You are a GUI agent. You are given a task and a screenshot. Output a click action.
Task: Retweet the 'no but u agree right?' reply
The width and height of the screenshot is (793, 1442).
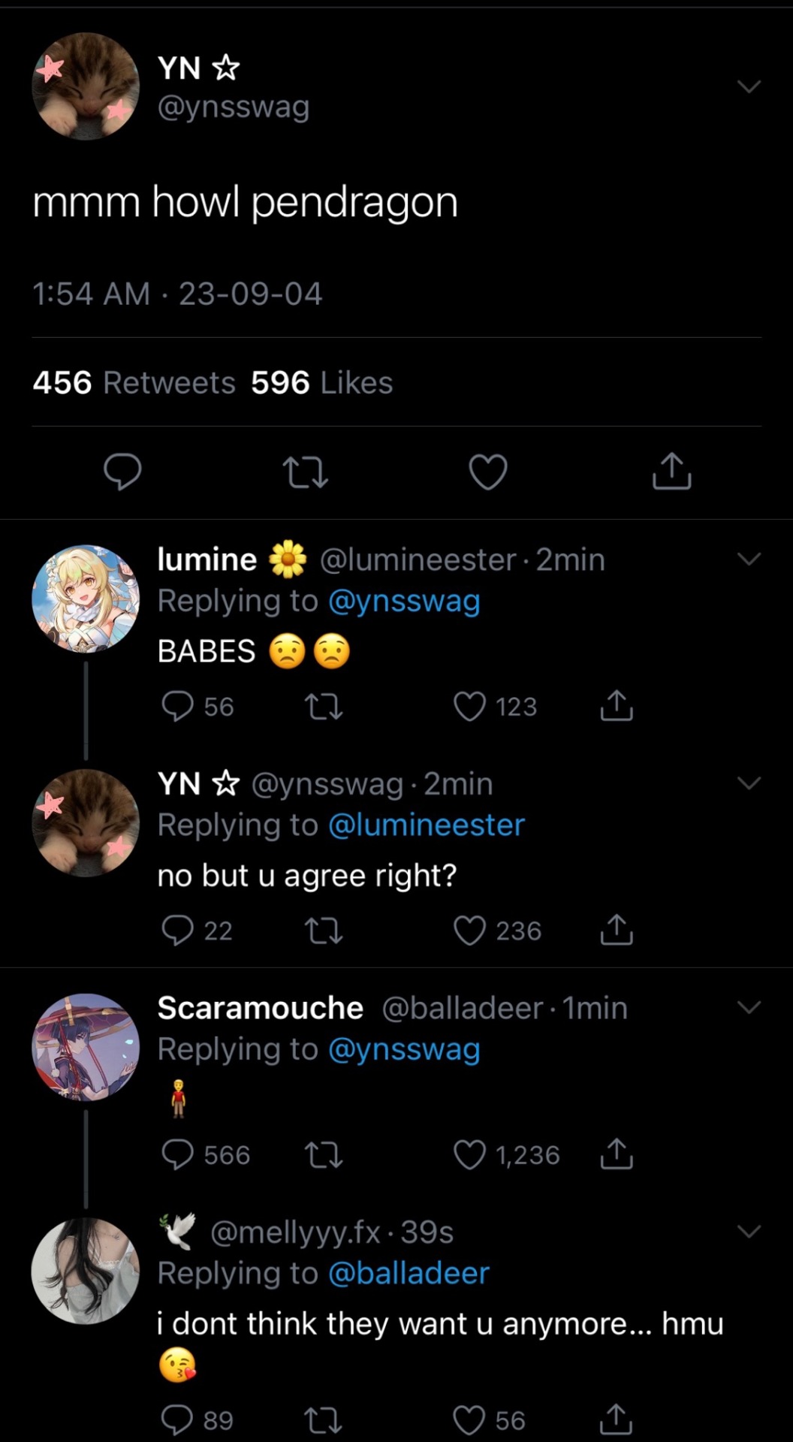coord(324,931)
